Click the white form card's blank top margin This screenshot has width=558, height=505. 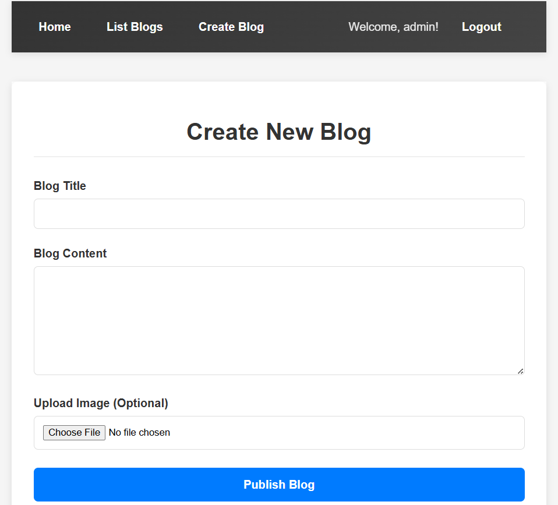(279, 96)
